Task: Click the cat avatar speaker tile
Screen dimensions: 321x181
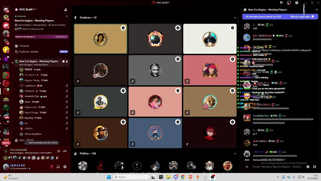Action: [210, 102]
